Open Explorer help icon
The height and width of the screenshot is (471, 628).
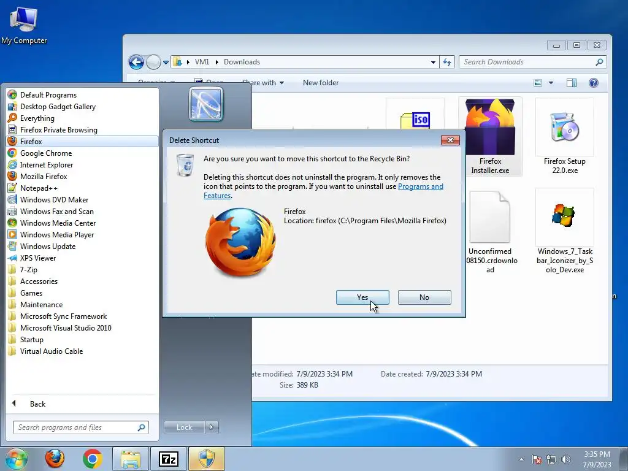[594, 83]
